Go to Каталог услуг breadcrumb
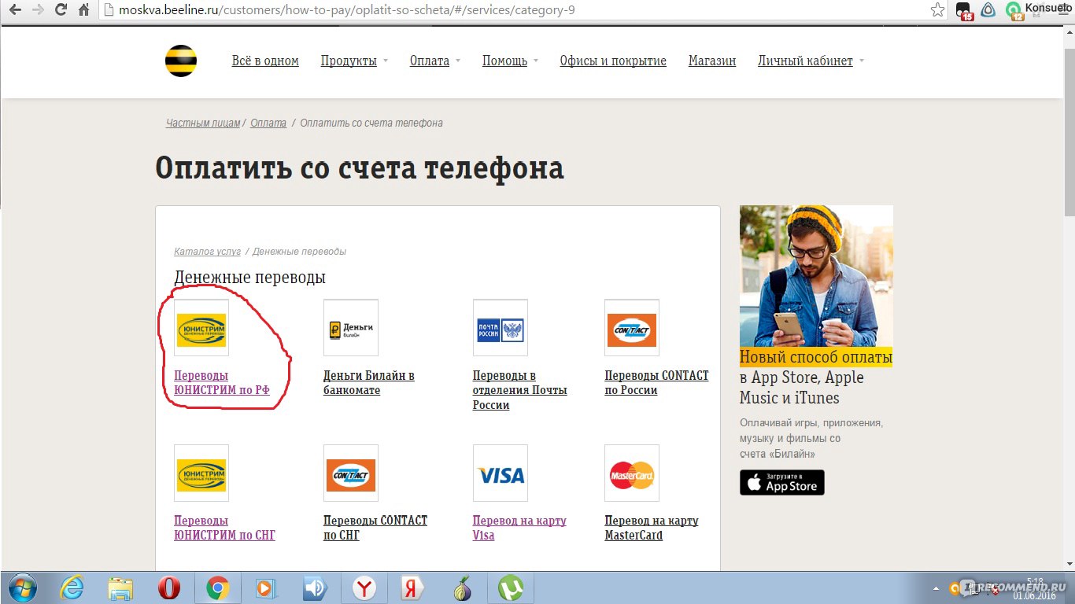Image resolution: width=1075 pixels, height=604 pixels. 208,251
